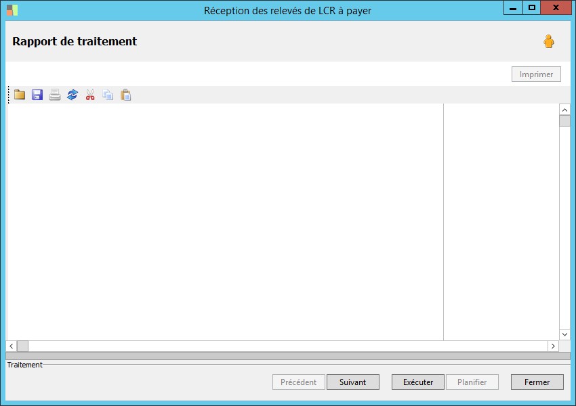Refresh the report with the blue arrows icon
Screen dimensions: 576x406
tap(73, 95)
